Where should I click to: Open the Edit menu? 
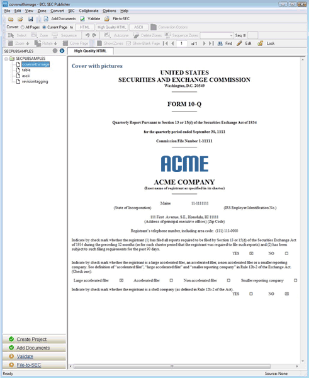click(18, 11)
